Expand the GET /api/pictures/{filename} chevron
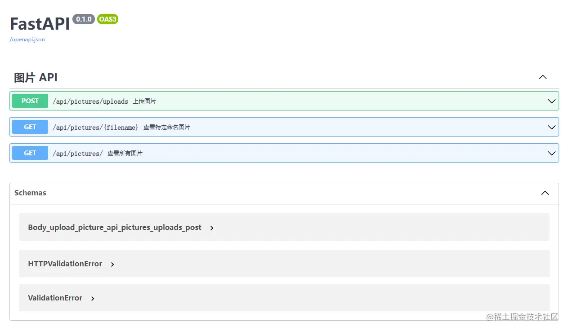Image resolution: width=568 pixels, height=331 pixels. (x=552, y=127)
